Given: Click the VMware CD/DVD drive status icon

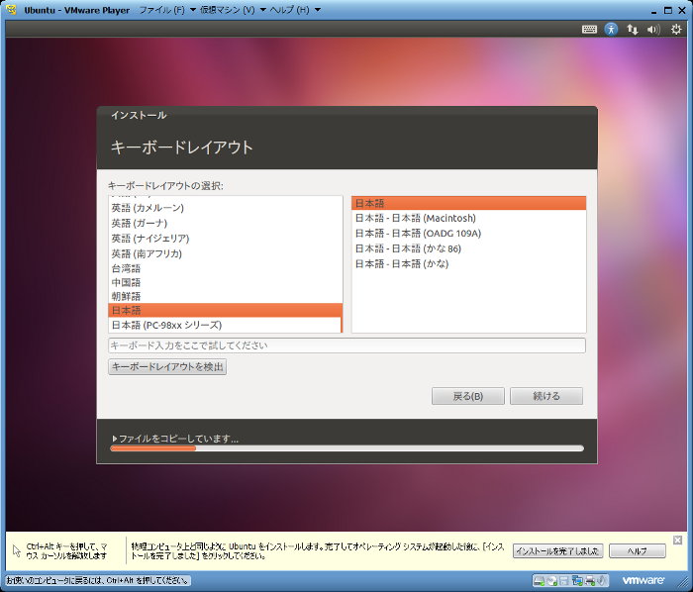Looking at the screenshot, I should click(552, 580).
